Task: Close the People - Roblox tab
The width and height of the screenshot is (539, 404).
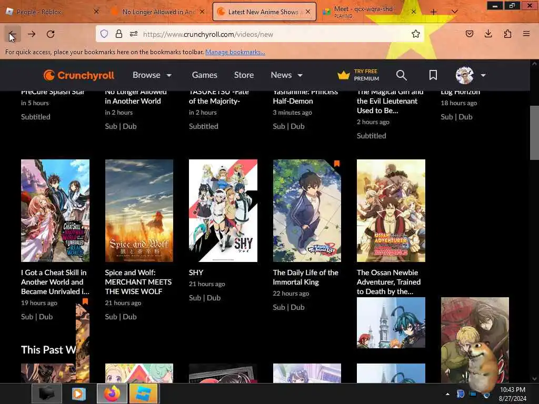Action: [x=96, y=12]
